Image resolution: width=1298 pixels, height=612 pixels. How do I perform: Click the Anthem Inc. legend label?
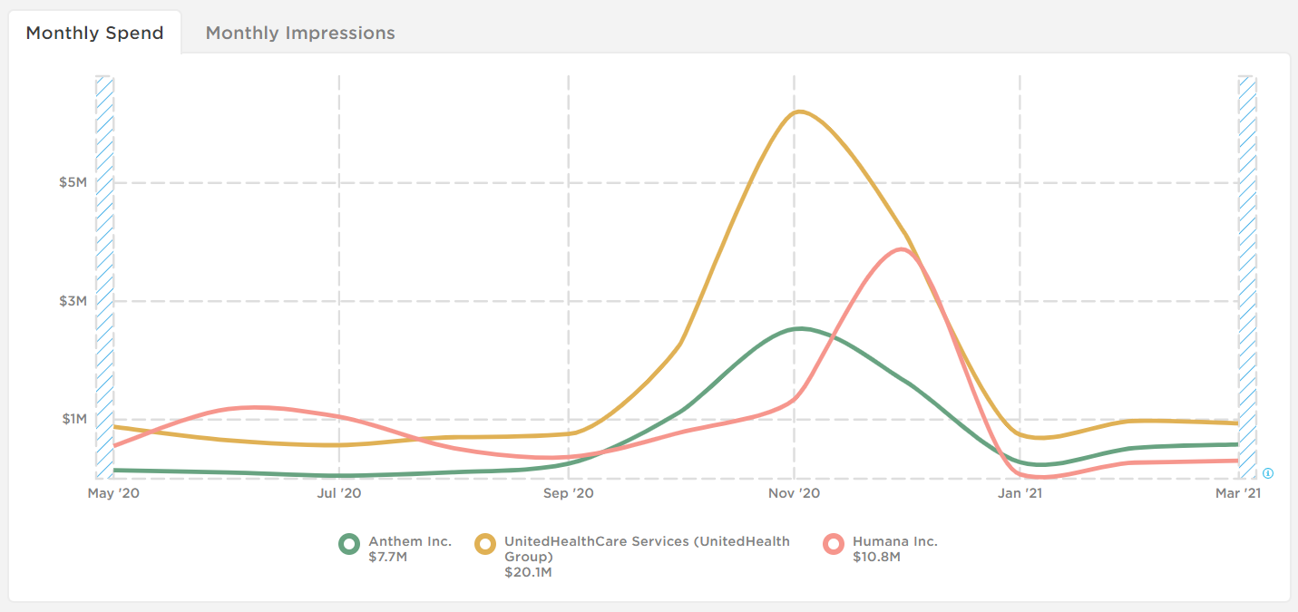[410, 541]
